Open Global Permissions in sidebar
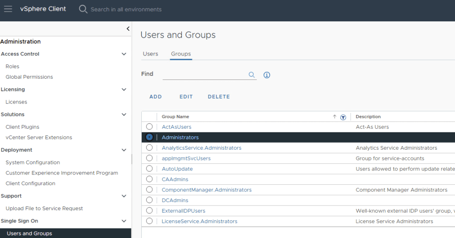The image size is (455, 238). point(29,77)
